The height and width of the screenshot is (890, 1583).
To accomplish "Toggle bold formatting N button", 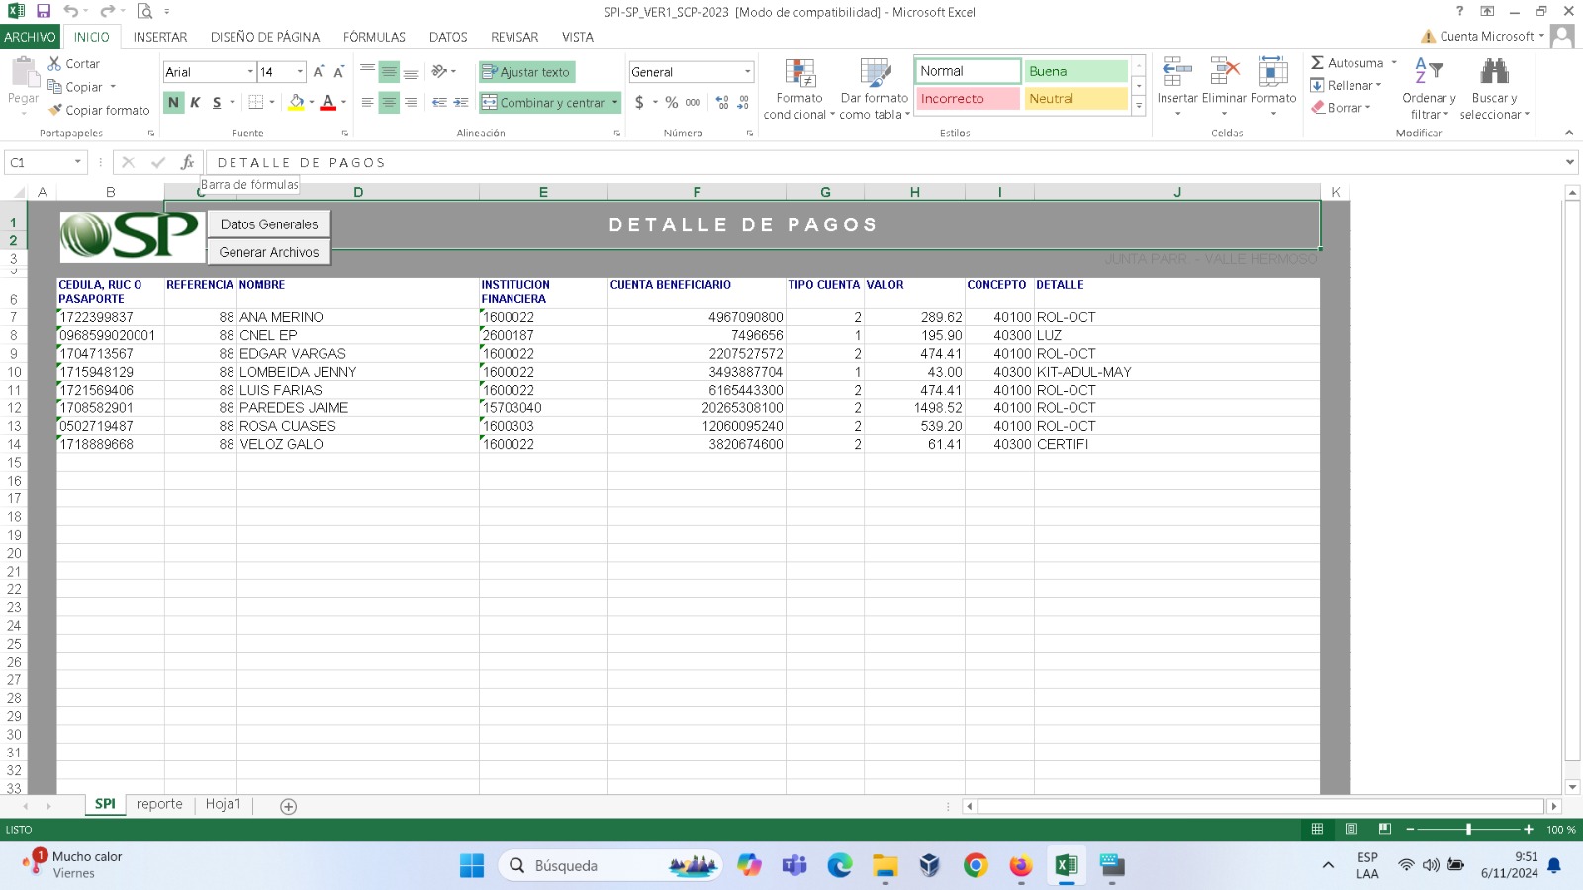I will click(174, 102).
